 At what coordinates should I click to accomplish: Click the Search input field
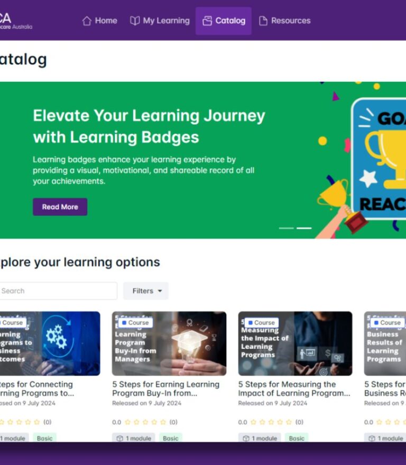coord(57,291)
